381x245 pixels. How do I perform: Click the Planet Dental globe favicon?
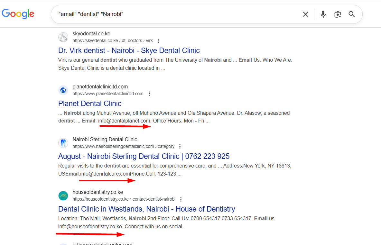pyautogui.click(x=63, y=90)
